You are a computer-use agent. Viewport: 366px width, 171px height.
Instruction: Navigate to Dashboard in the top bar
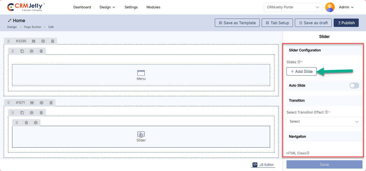click(x=82, y=7)
